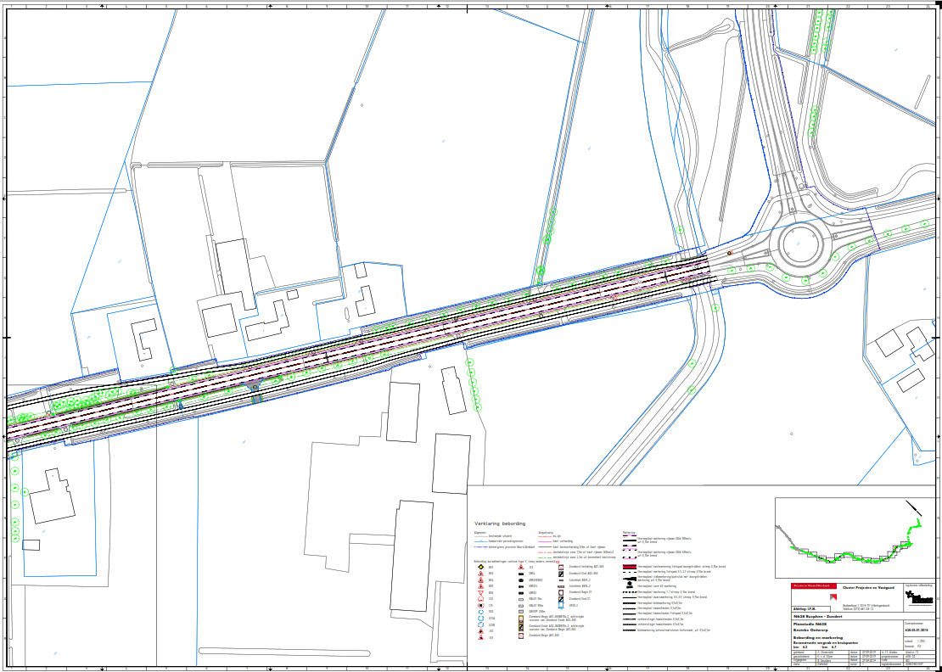Select the zone 60 marking legend symbol
The height and width of the screenshot is (672, 942).
629,584
